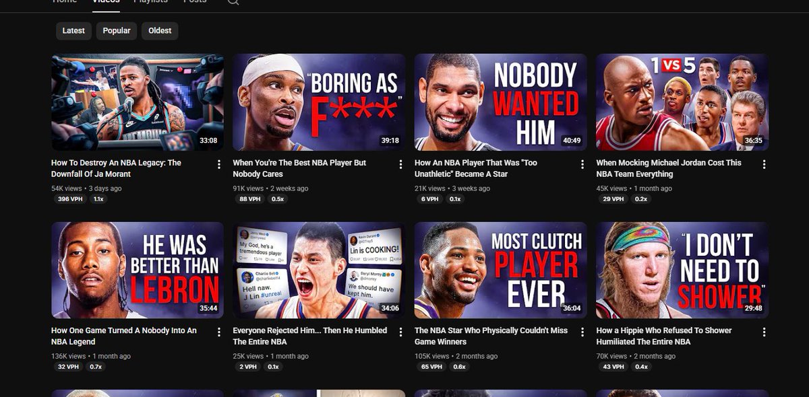This screenshot has height=397, width=809.
Task: Open options menu for Ja Morant video
Action: tap(218, 164)
